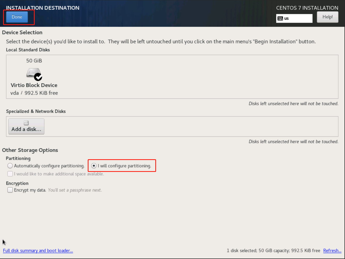Click the black checkmark badge on the disk
The image size is (345, 259).
(x=38, y=77)
